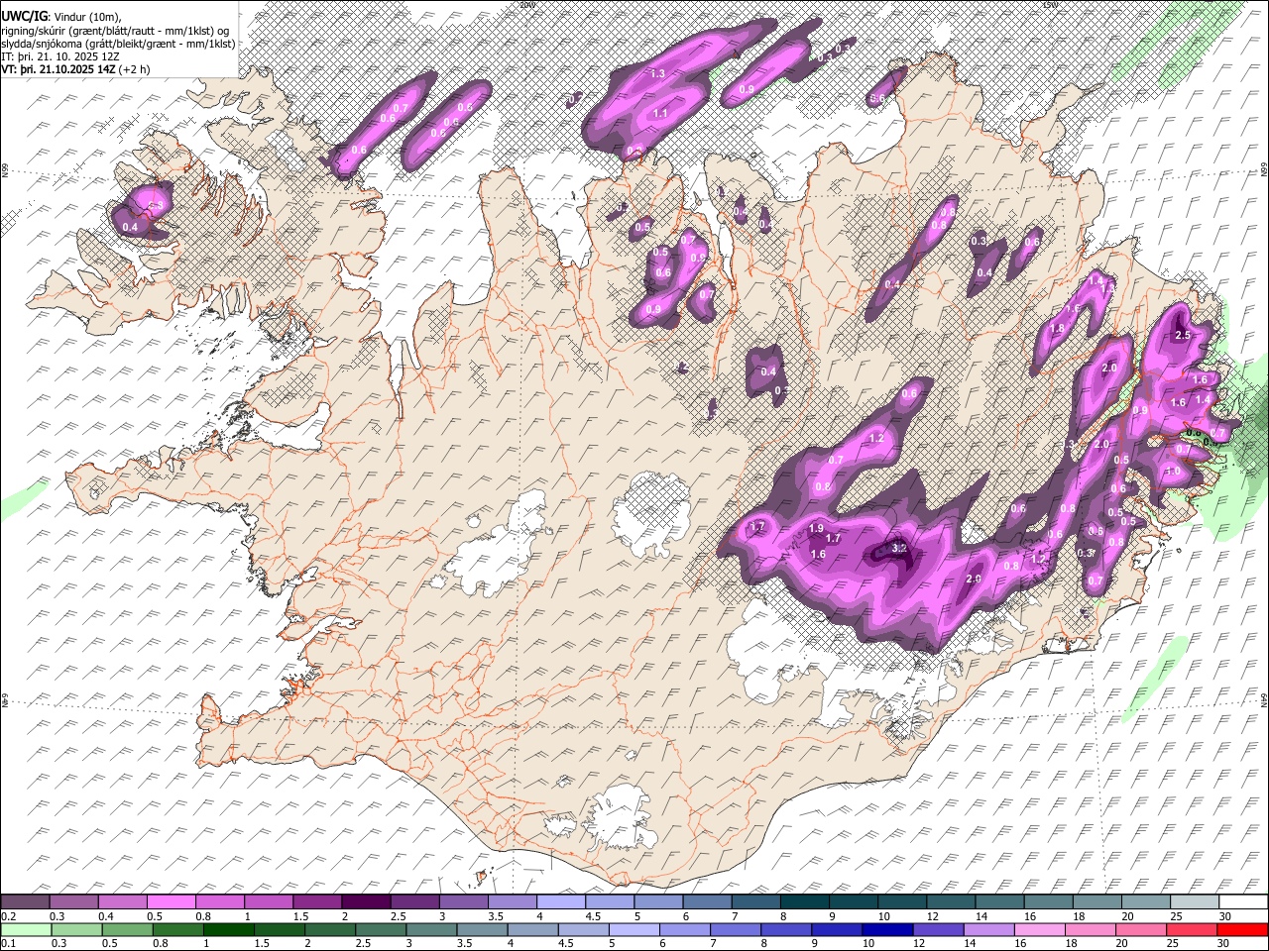The width and height of the screenshot is (1269, 951).
Task: Click the bottom-row legend label 0.1
Action: [x=9, y=943]
